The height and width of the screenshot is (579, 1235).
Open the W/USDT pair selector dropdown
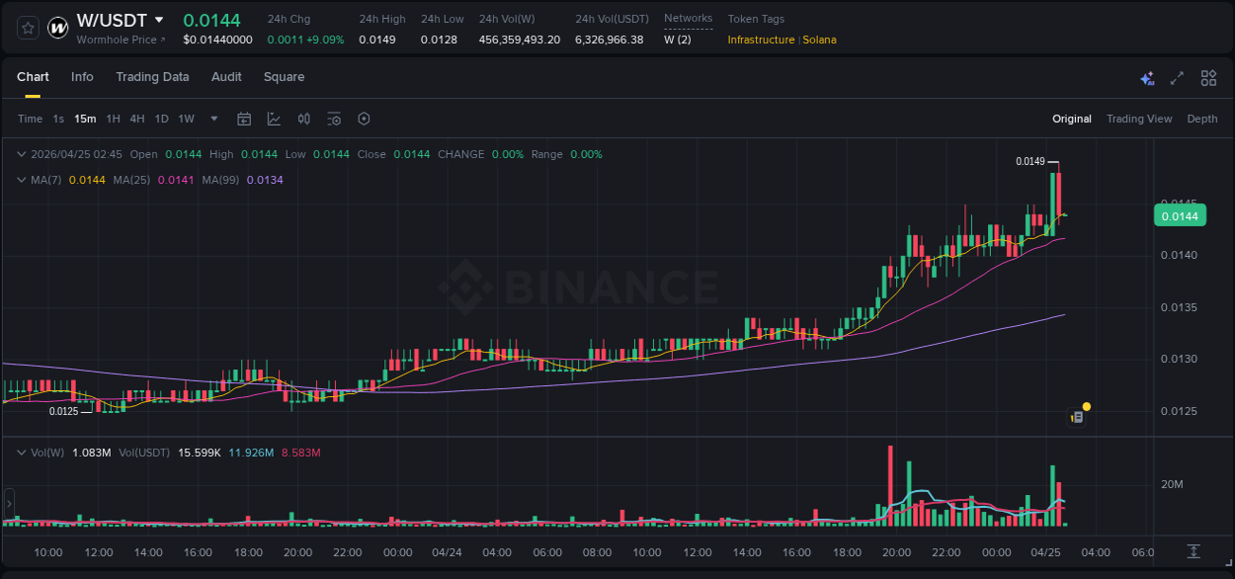click(158, 20)
